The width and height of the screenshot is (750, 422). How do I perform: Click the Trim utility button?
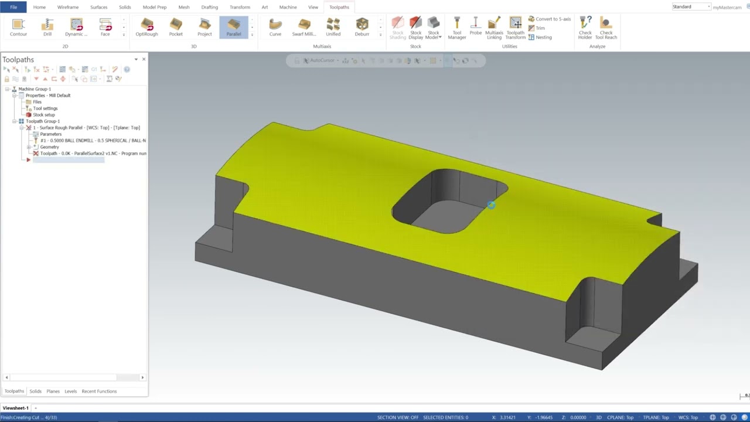[x=537, y=28]
